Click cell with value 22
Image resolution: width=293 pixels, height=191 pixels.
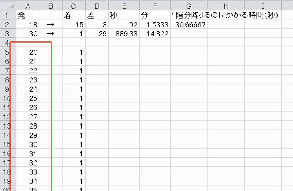pos(28,70)
